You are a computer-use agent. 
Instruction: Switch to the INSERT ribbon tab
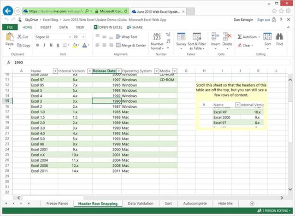tap(46, 27)
